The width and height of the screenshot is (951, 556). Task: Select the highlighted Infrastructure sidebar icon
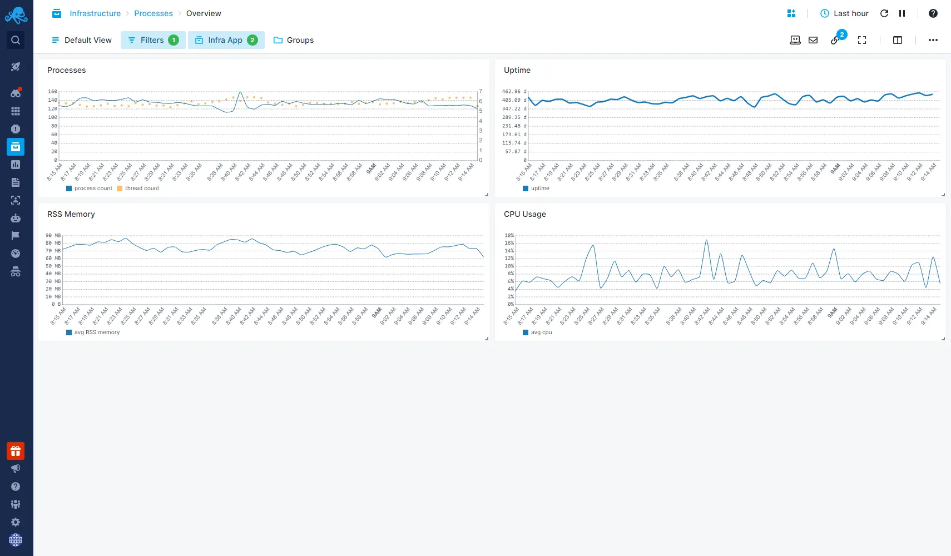[16, 147]
